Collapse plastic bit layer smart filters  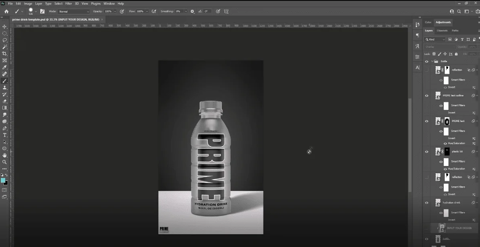tap(477, 152)
